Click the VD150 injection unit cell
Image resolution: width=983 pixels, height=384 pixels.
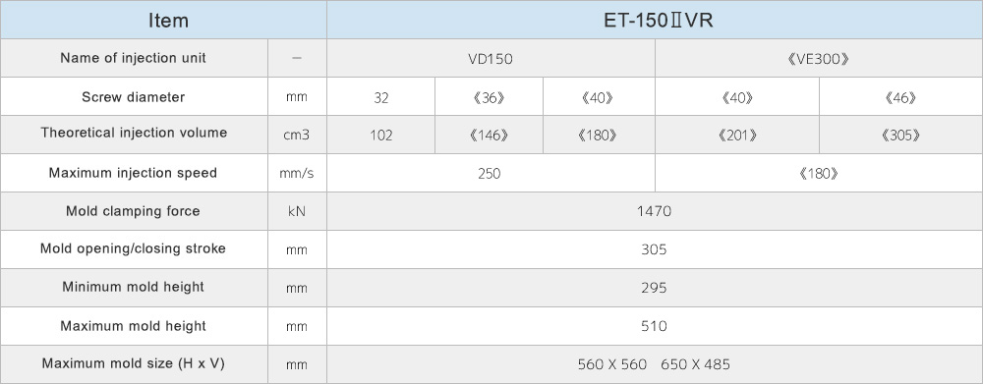tap(491, 59)
